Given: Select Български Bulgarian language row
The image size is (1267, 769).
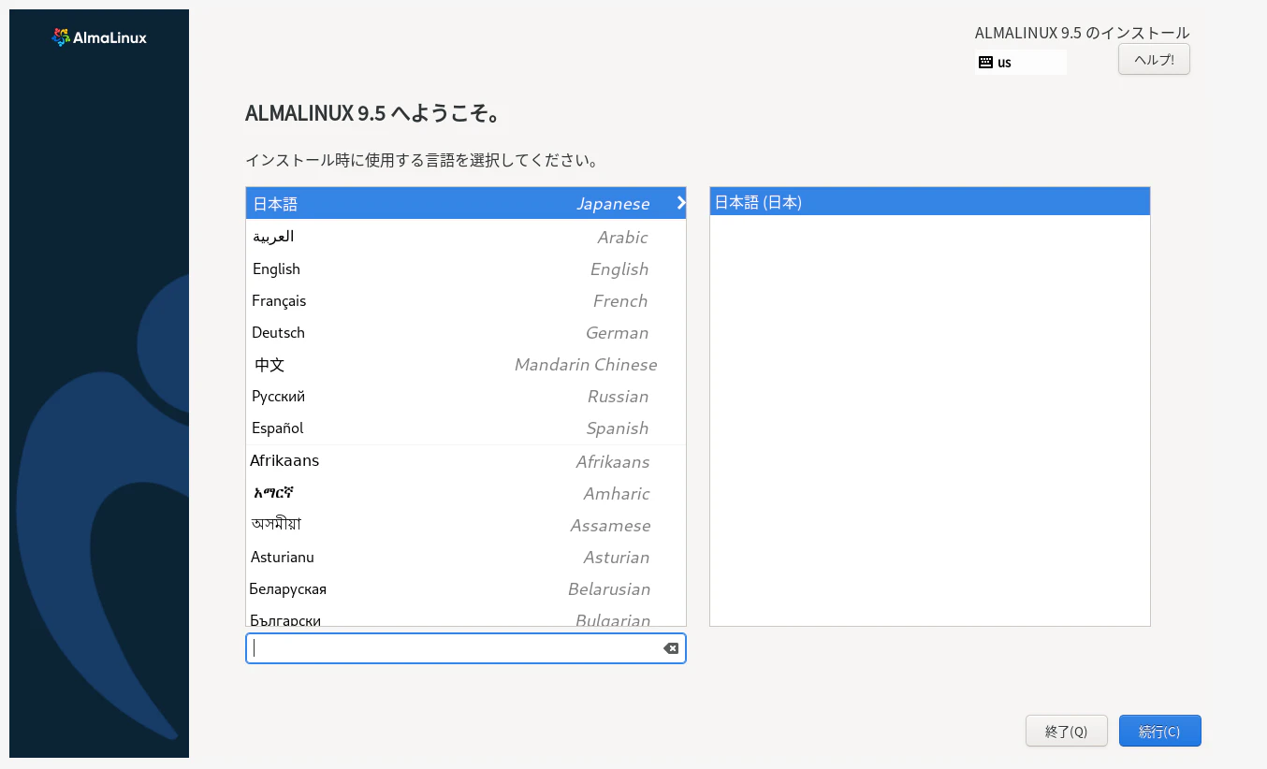Looking at the screenshot, I should (x=466, y=616).
